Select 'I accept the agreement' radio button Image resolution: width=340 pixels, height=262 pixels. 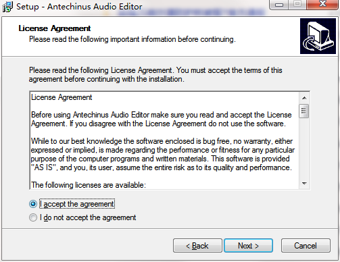pyautogui.click(x=33, y=204)
